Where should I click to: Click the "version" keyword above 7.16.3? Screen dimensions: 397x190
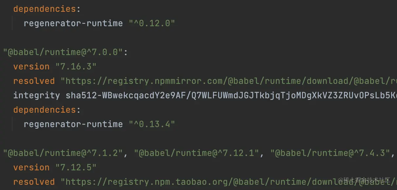(31, 66)
